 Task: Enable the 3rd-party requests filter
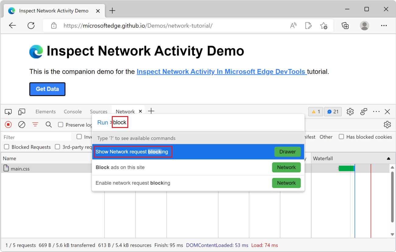click(x=57, y=147)
